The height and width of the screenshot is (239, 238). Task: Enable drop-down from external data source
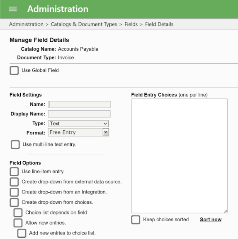pyautogui.click(x=14, y=182)
